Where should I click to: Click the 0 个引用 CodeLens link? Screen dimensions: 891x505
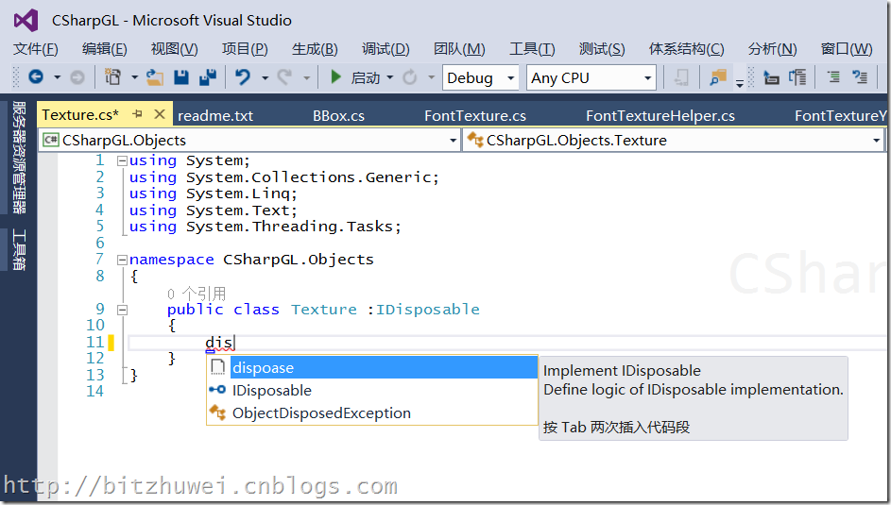[197, 294]
